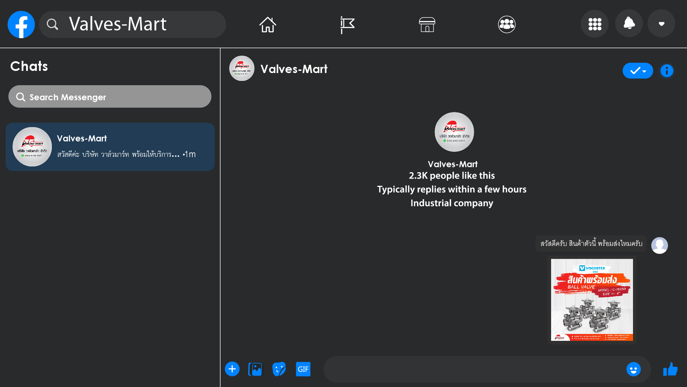The height and width of the screenshot is (387, 687).
Task: Open the Pages flag tab
Action: coord(347,25)
